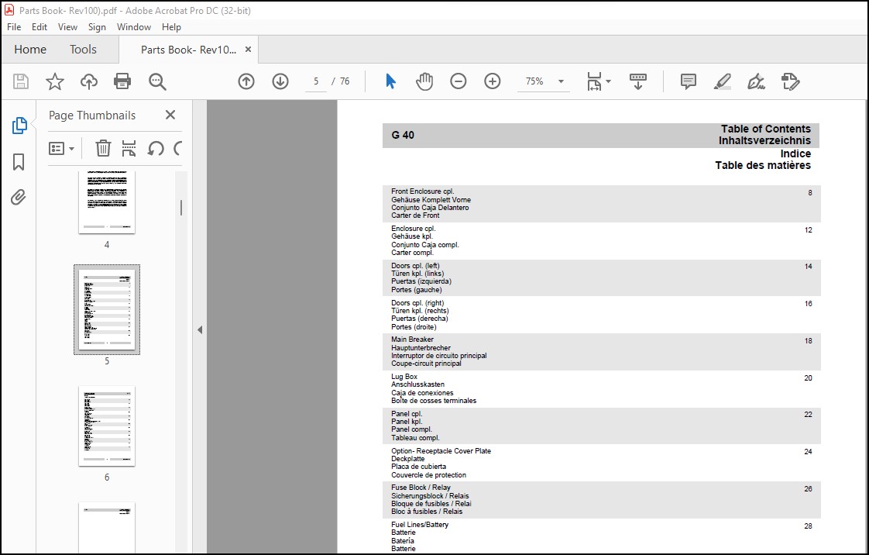Select the arrow Selection tool
The height and width of the screenshot is (555, 869).
tap(390, 81)
